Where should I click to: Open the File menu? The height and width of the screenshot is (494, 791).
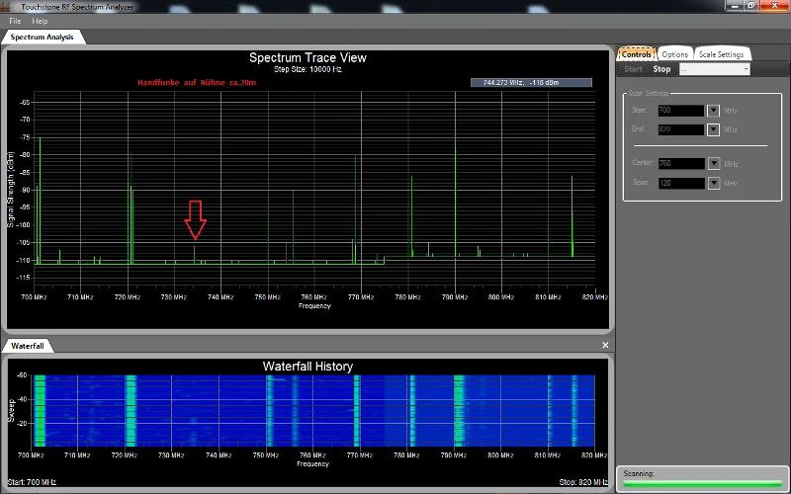point(15,21)
